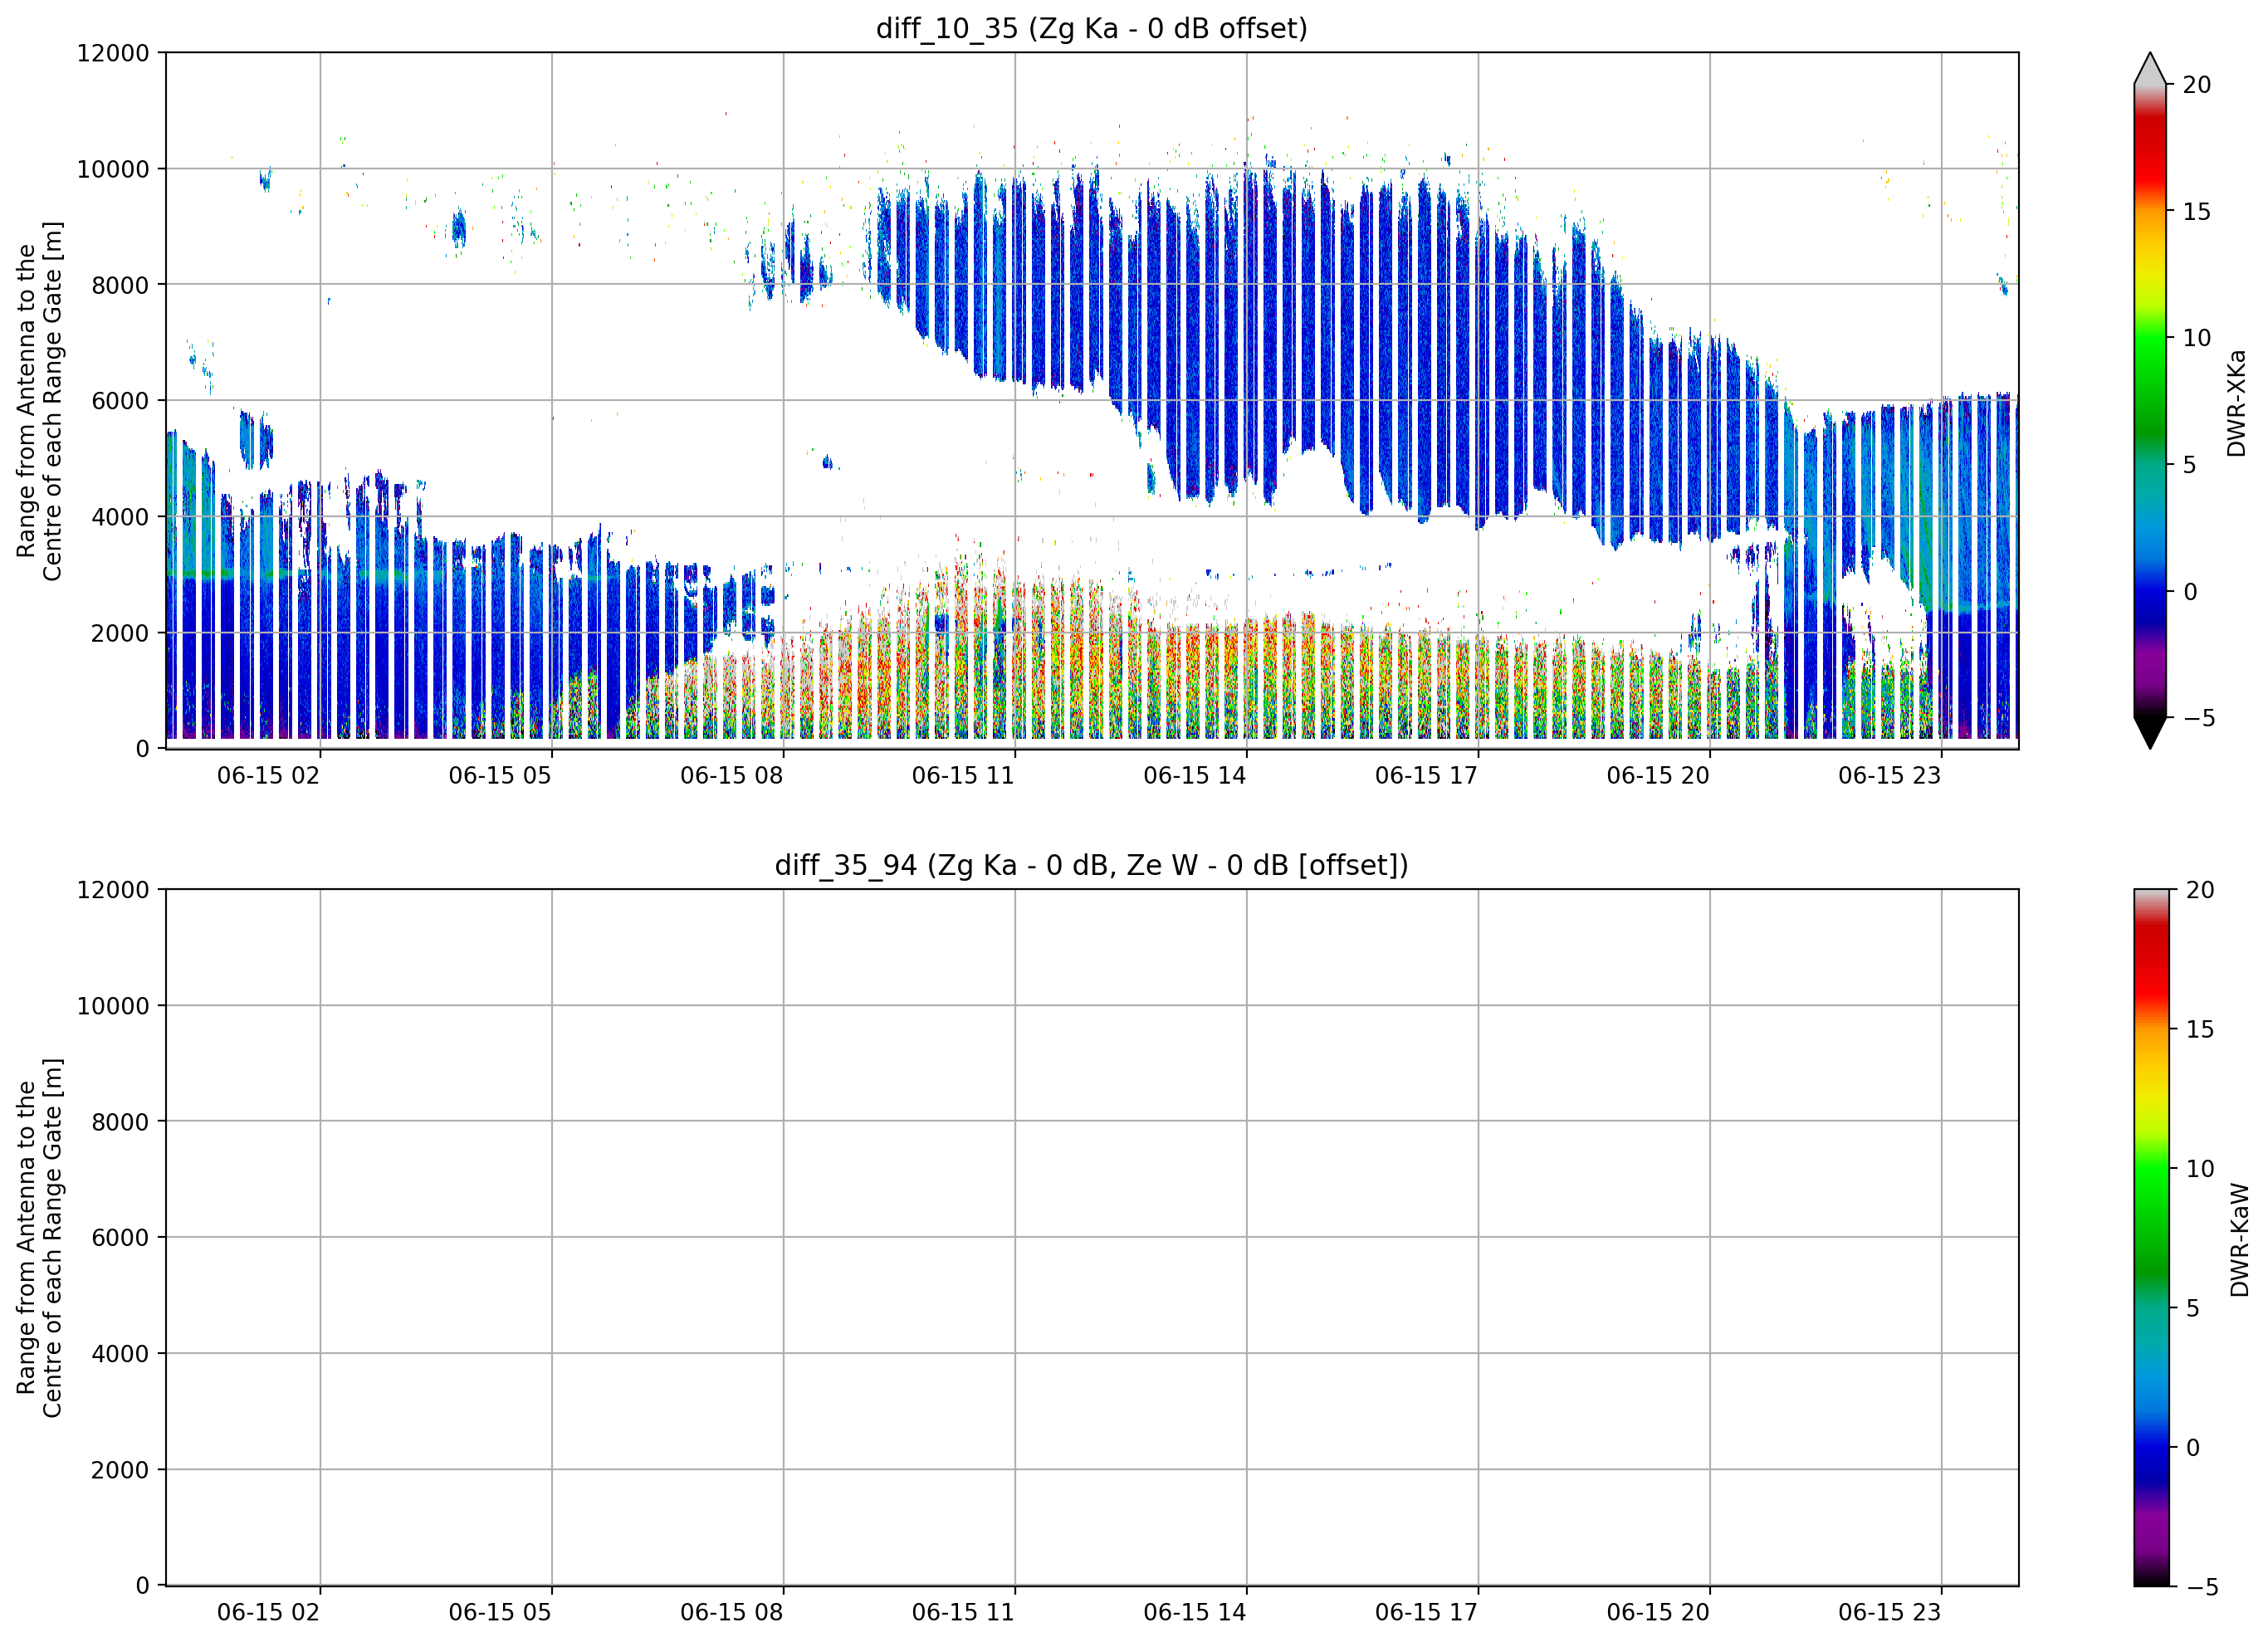Viewport: 2268px width, 1642px height.
Task: Click the 6000 y-axis tick on top plot
Action: coord(120,401)
